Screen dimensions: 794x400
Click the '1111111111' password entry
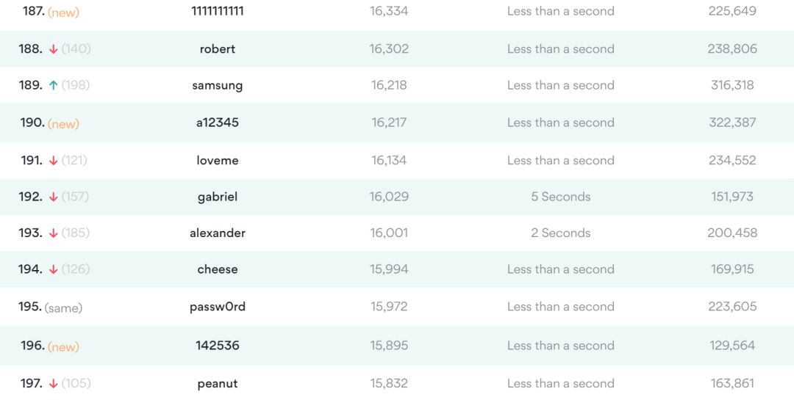click(x=218, y=11)
